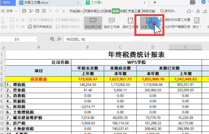
Task: Open the 开发工具 ribbon tab
Action: 134,11
